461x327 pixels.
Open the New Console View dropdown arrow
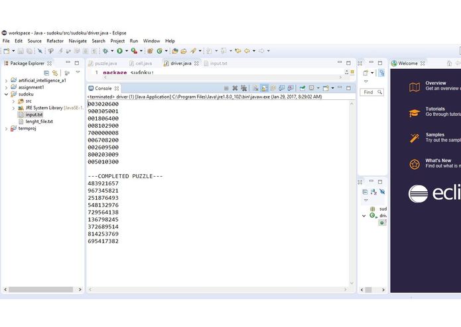coord(332,88)
